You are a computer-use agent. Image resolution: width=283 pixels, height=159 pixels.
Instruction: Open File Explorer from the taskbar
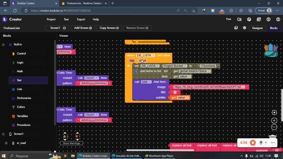(73, 156)
